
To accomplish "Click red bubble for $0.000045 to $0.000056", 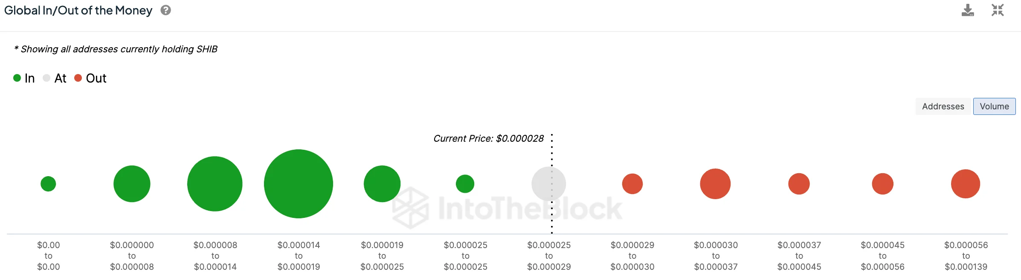I will pos(882,184).
